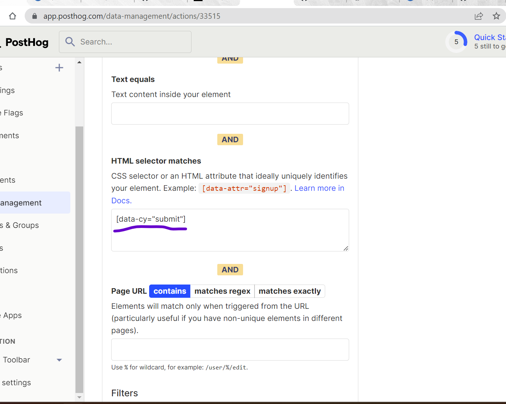Click the '[data-attr="signup"]' example code

click(x=245, y=189)
